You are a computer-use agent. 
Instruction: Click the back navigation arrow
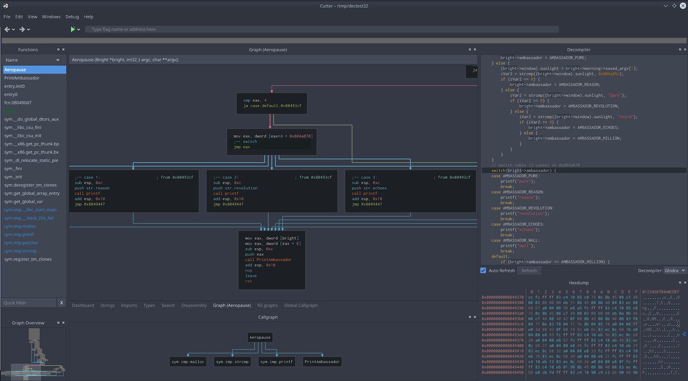(x=7, y=29)
